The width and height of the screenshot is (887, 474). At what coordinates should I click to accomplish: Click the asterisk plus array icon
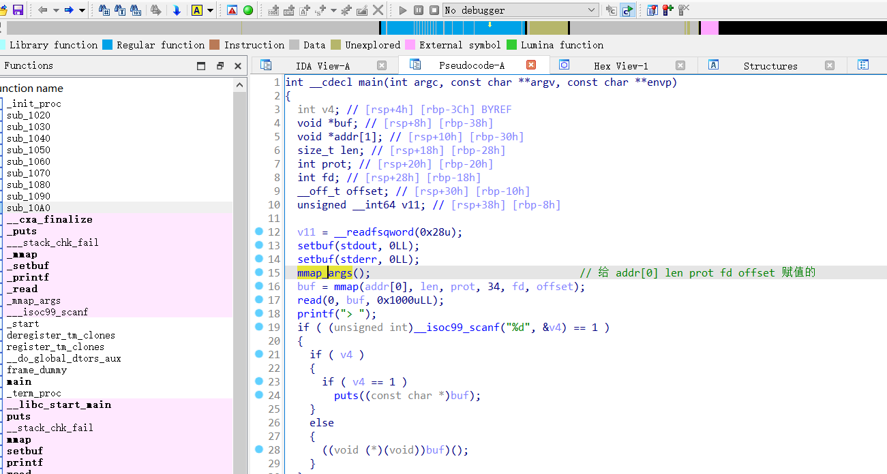tap(346, 10)
